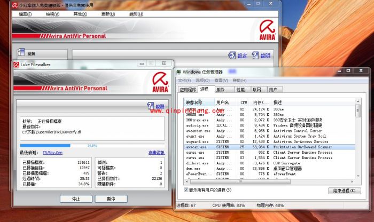This screenshot has width=374, height=222.
Task: Click the horizontal scrollbar right arrow in process list
Action: point(352,182)
